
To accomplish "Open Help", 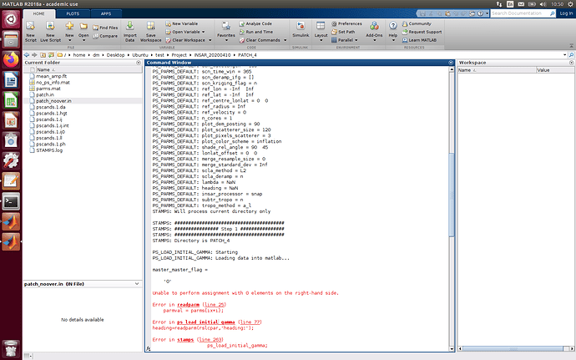I will pyautogui.click(x=393, y=32).
